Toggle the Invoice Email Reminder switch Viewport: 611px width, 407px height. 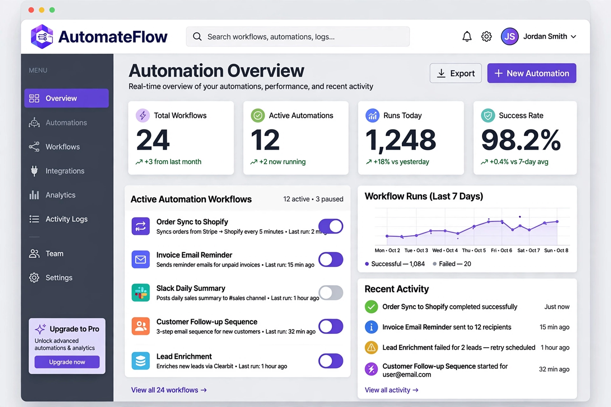(x=331, y=259)
